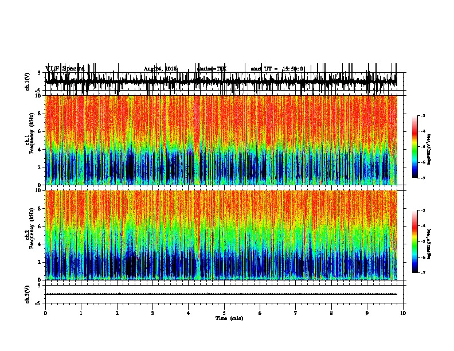Image resolution: width=454 pixels, height=351 pixels.
Task: Click the '9' tick on the time axis
Action: click(x=367, y=313)
